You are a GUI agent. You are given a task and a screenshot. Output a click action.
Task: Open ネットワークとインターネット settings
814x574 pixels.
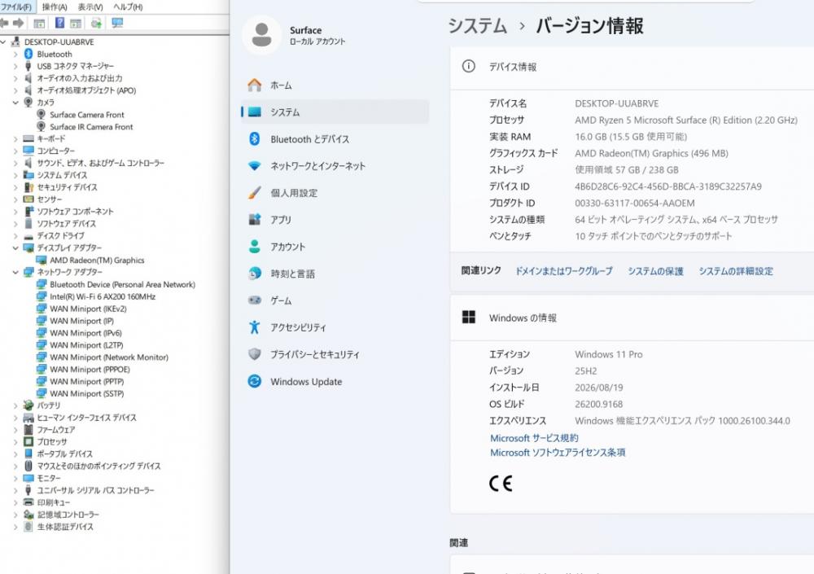(335, 166)
